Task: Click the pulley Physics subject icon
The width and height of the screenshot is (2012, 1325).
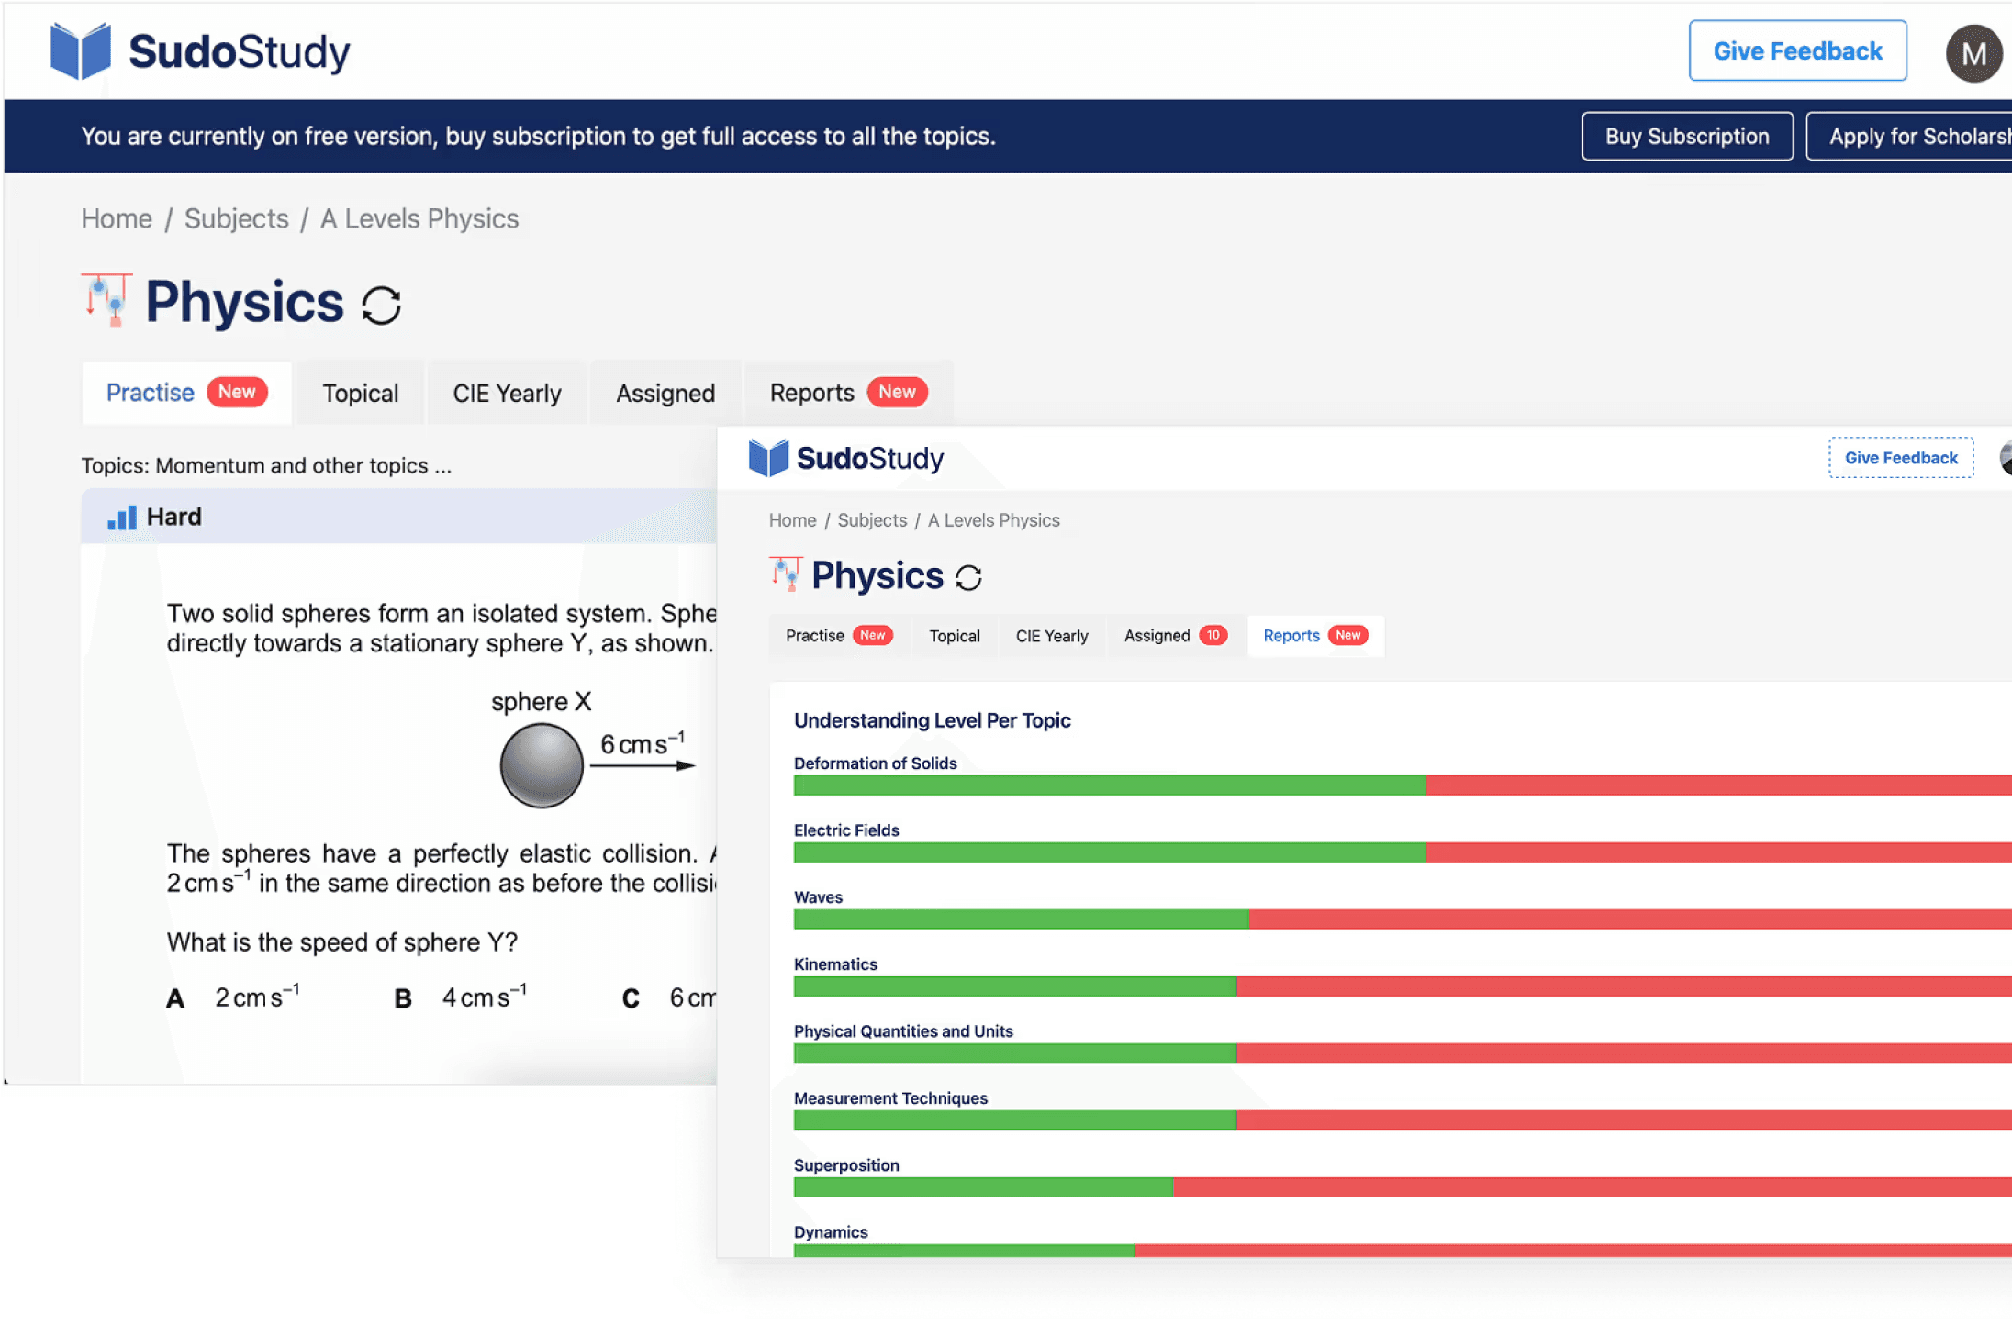Action: tap(107, 300)
